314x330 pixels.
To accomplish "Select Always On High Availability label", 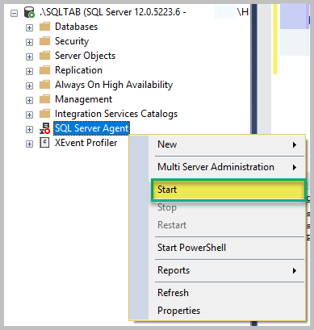I will pos(114,85).
